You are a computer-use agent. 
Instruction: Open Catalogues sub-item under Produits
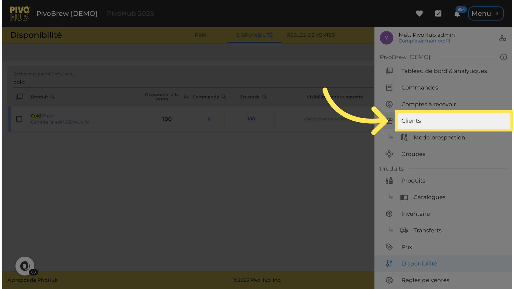(x=429, y=197)
